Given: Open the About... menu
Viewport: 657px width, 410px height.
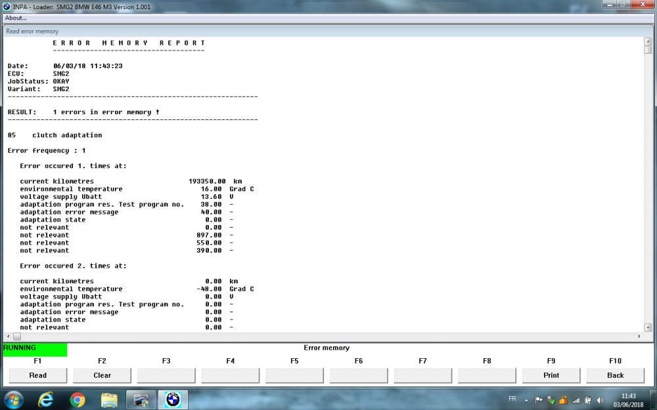Looking at the screenshot, I should tap(16, 18).
